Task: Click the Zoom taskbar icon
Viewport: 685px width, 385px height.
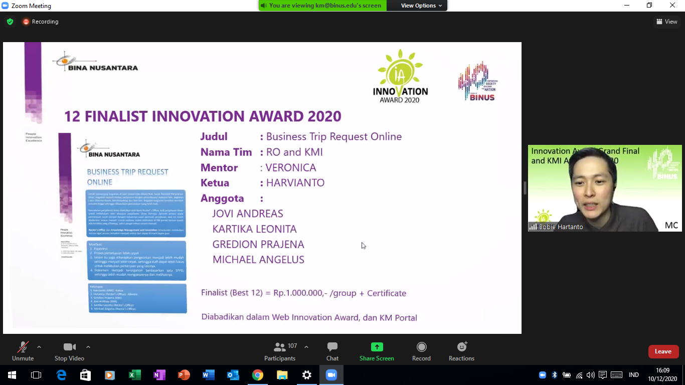Action: (x=331, y=375)
